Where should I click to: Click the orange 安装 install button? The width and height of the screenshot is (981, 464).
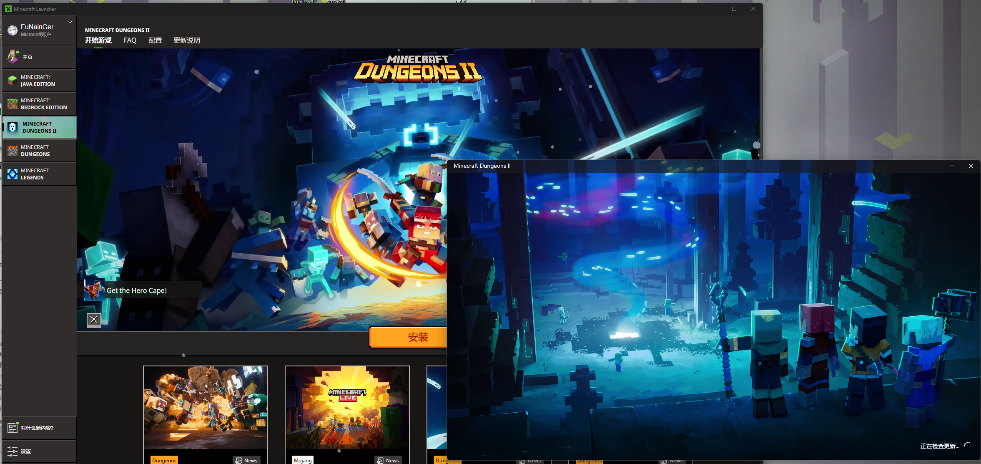point(409,337)
